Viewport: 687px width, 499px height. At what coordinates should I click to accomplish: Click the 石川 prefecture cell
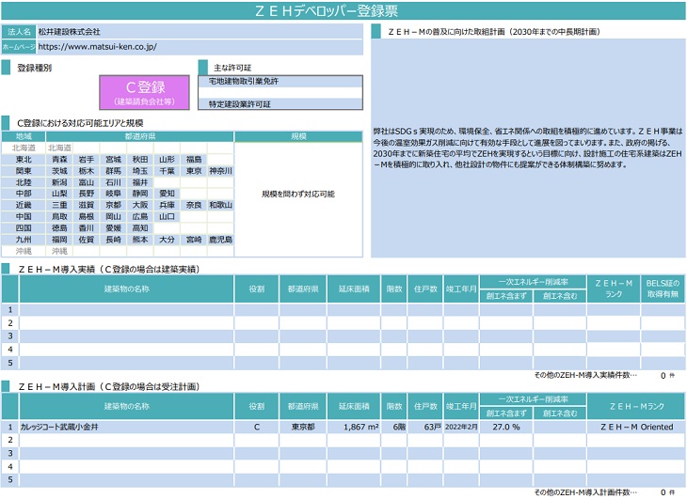point(113,182)
